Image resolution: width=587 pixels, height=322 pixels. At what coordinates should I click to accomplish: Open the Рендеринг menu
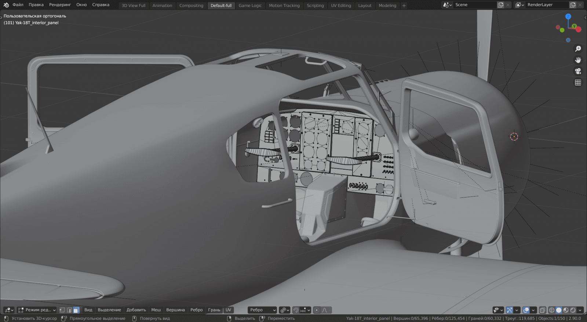(x=60, y=5)
